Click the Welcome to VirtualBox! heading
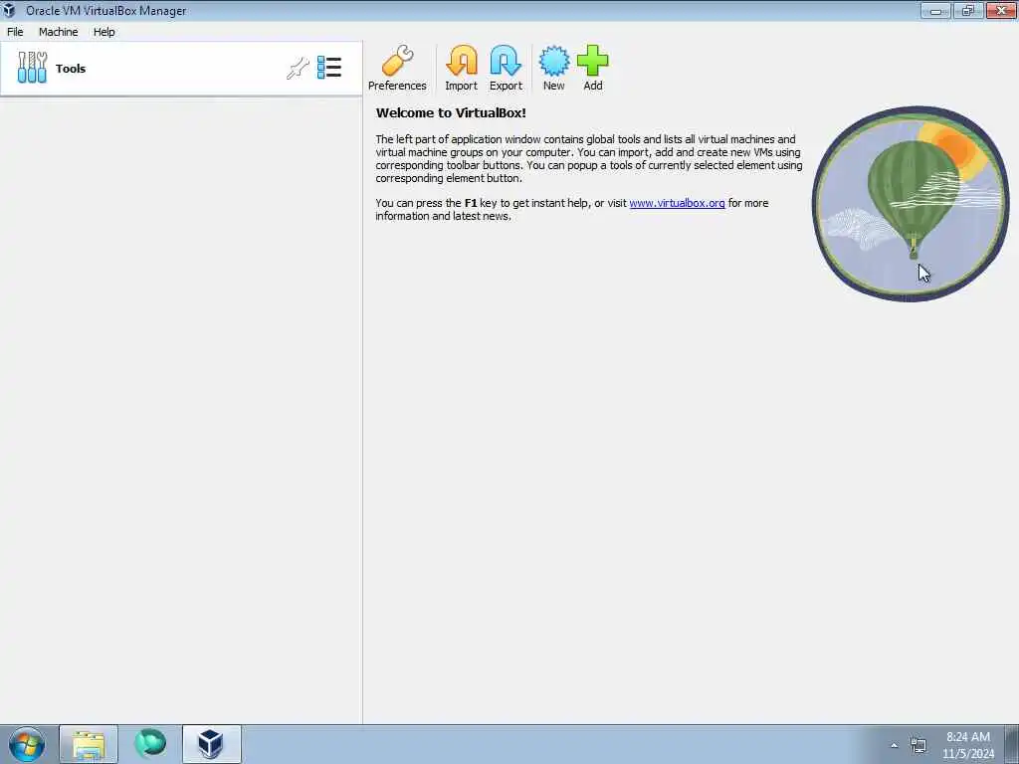The height and width of the screenshot is (764, 1019). click(x=451, y=113)
